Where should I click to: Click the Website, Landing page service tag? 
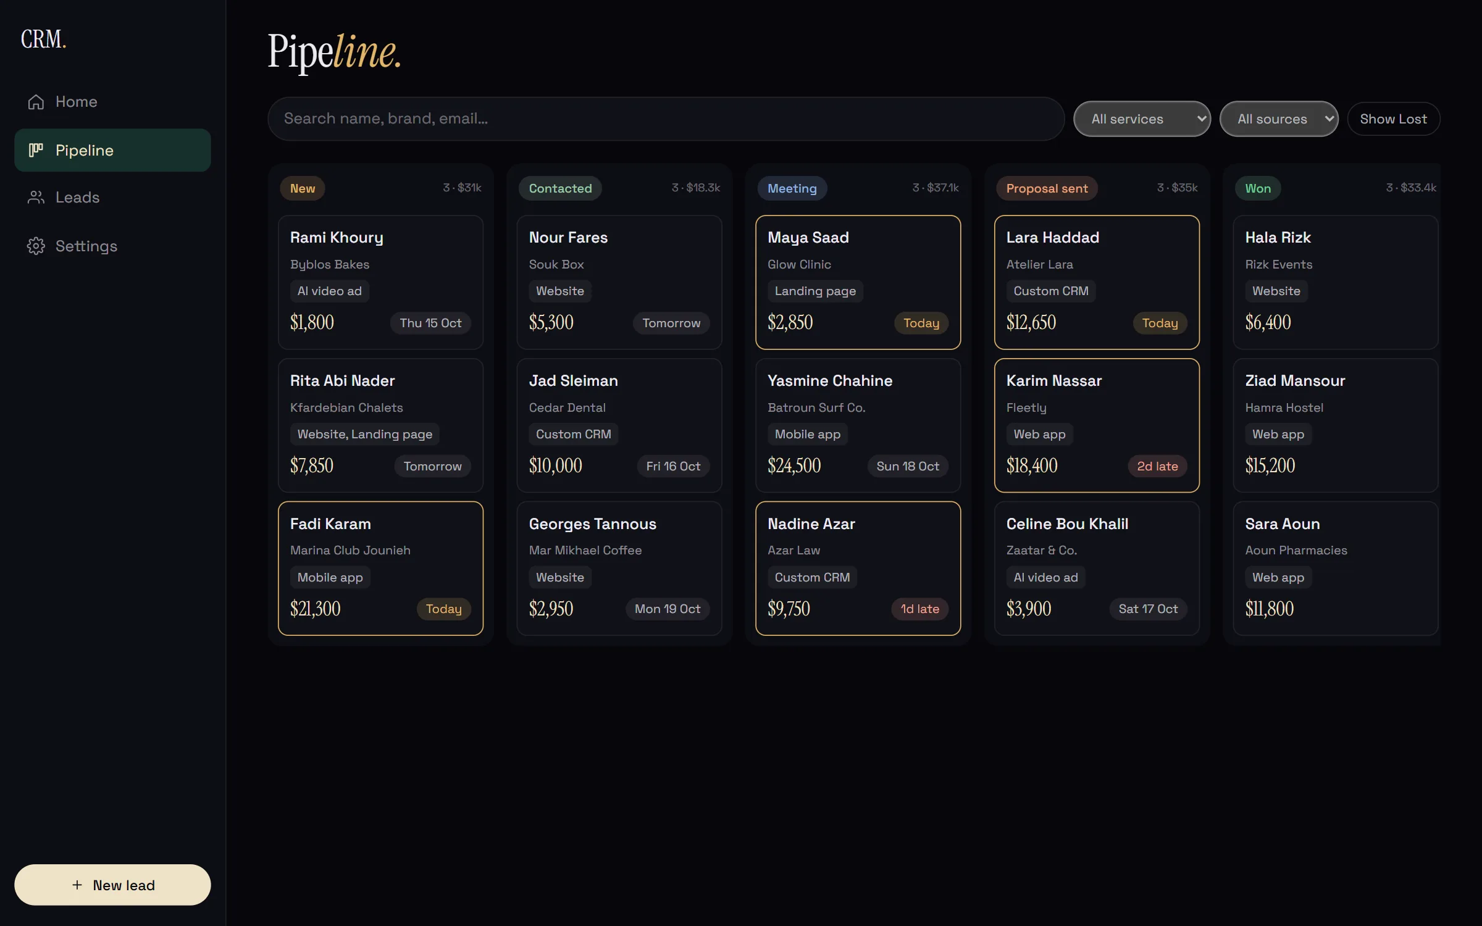[x=365, y=434]
